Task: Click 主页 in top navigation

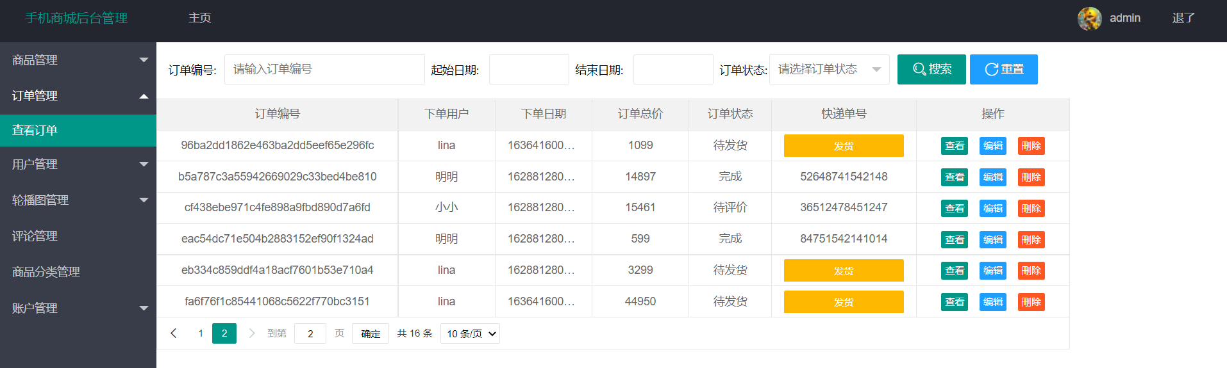Action: tap(200, 18)
